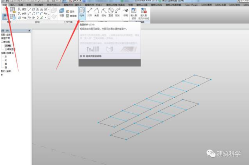Open the Family Types icon with yellow tag
251x166 pixels.
pyautogui.click(x=13, y=10)
